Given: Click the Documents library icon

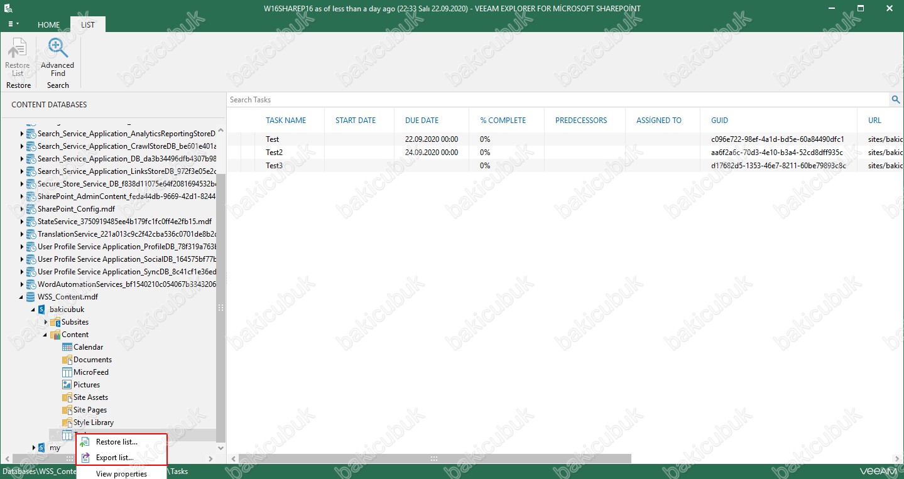Looking at the screenshot, I should point(67,360).
